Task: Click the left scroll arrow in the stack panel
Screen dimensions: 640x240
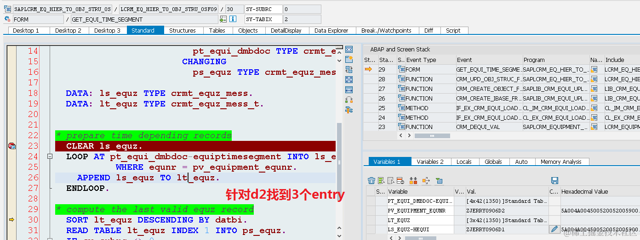Action: coord(401,136)
